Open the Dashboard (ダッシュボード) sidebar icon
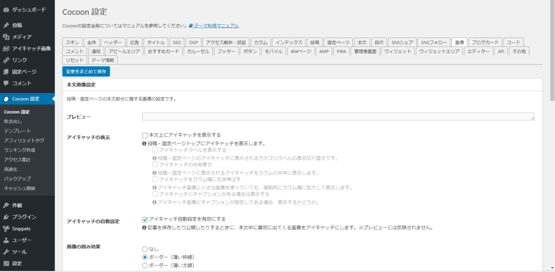555x272 pixels. pos(6,10)
